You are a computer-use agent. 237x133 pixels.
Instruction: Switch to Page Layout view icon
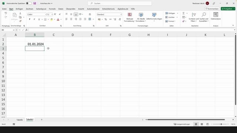coord(202,124)
